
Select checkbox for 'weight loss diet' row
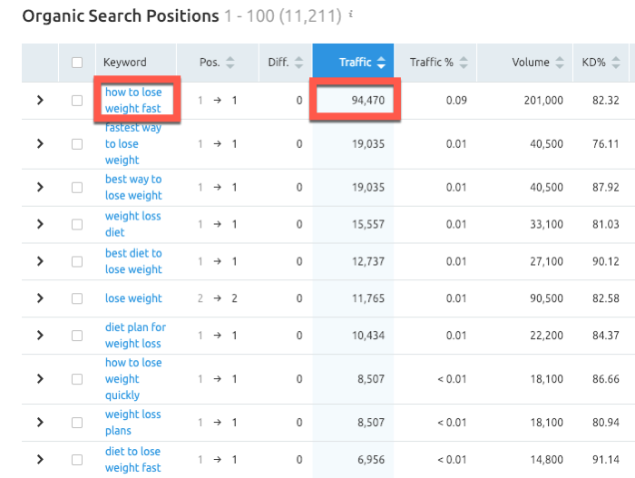(77, 224)
